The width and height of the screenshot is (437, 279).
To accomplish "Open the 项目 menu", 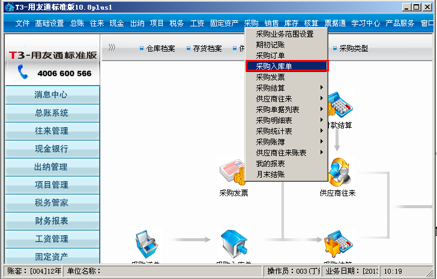I will click(x=157, y=23).
